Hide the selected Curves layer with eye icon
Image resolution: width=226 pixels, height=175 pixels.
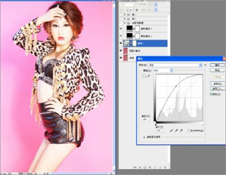point(121,43)
